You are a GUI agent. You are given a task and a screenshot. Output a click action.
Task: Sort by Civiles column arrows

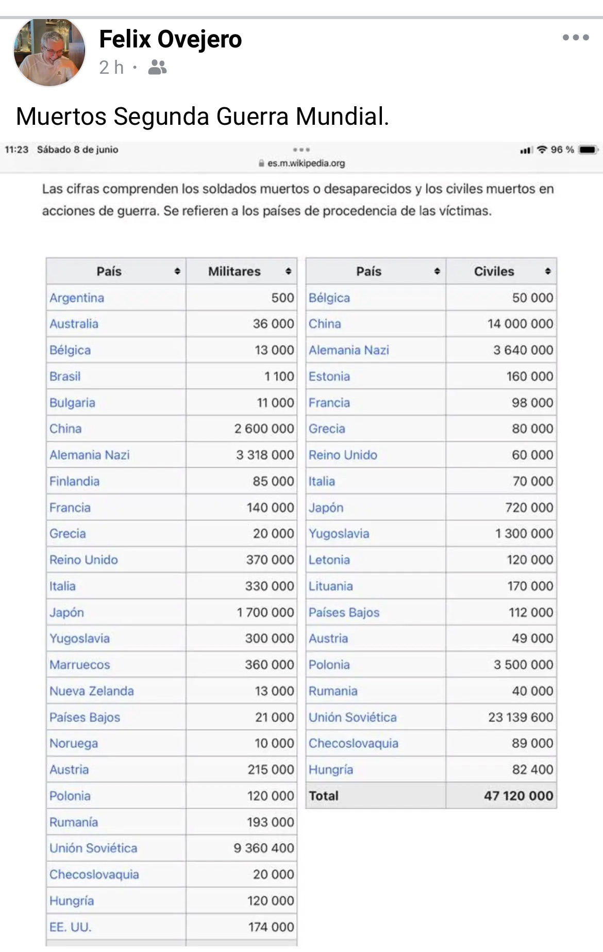pyautogui.click(x=548, y=271)
